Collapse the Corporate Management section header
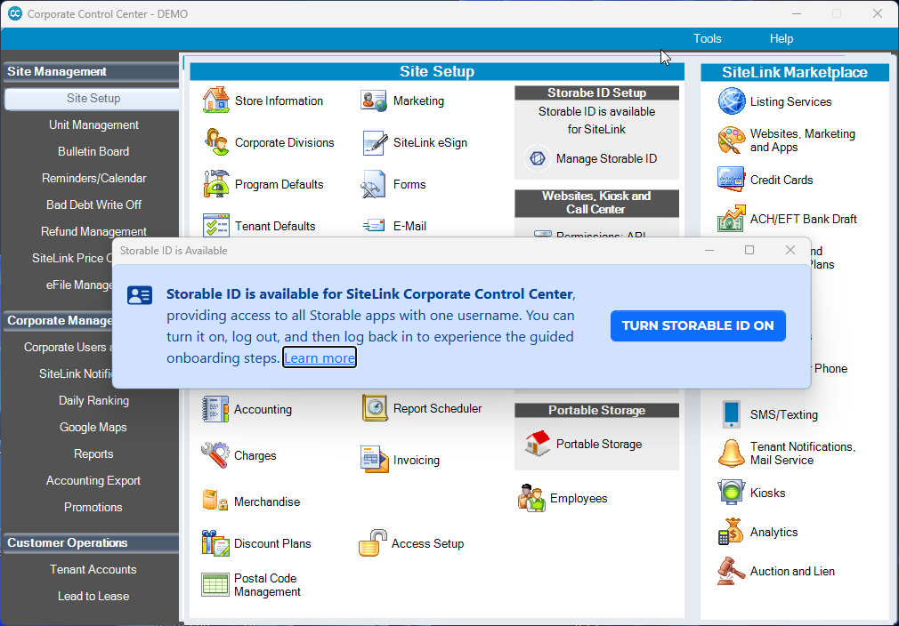 [59, 320]
